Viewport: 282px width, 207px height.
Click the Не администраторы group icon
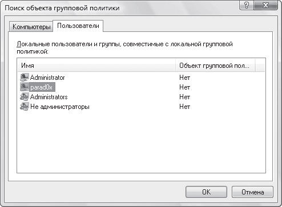click(x=25, y=107)
